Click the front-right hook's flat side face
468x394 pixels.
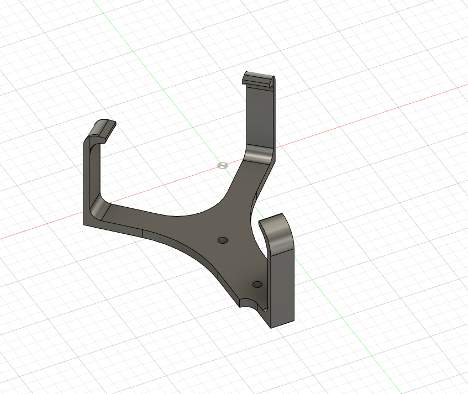click(x=281, y=286)
